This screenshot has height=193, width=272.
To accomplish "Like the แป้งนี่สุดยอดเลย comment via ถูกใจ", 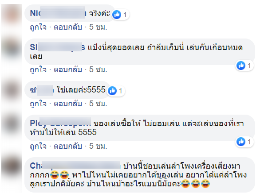I will click(38, 69).
